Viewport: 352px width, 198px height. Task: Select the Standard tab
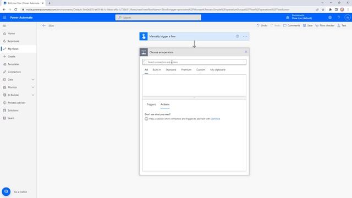[171, 70]
